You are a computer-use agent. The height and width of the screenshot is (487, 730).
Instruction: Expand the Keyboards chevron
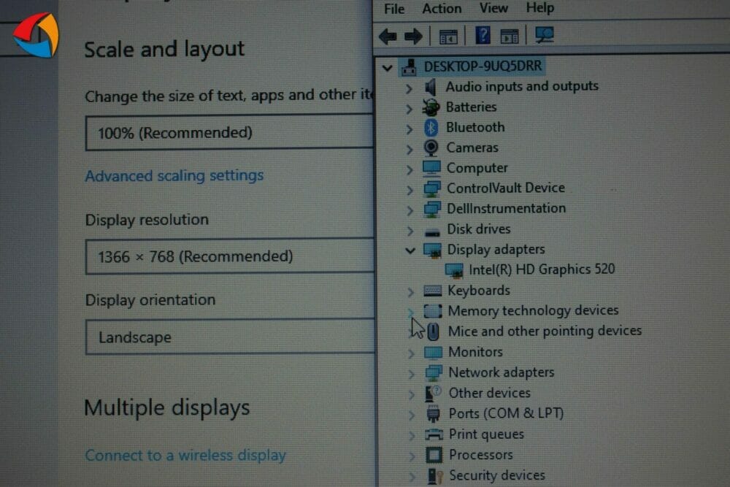click(x=410, y=292)
